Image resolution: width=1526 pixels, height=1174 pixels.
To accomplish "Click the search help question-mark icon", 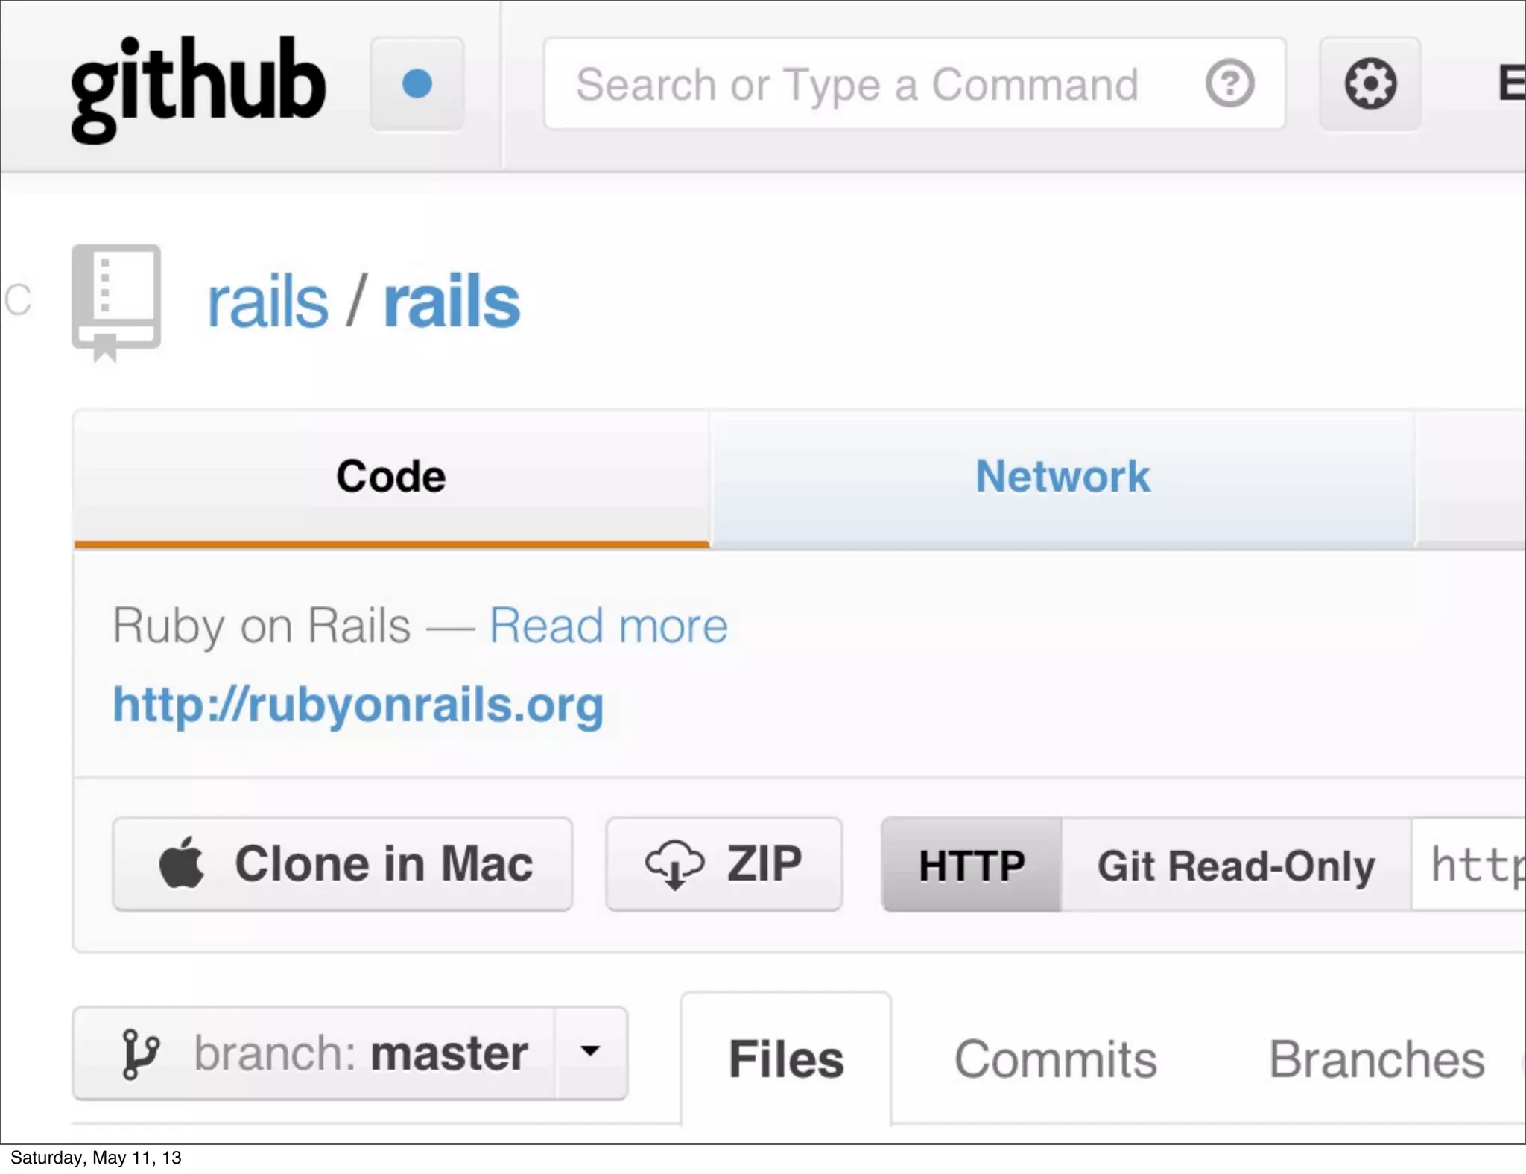I will (x=1229, y=83).
